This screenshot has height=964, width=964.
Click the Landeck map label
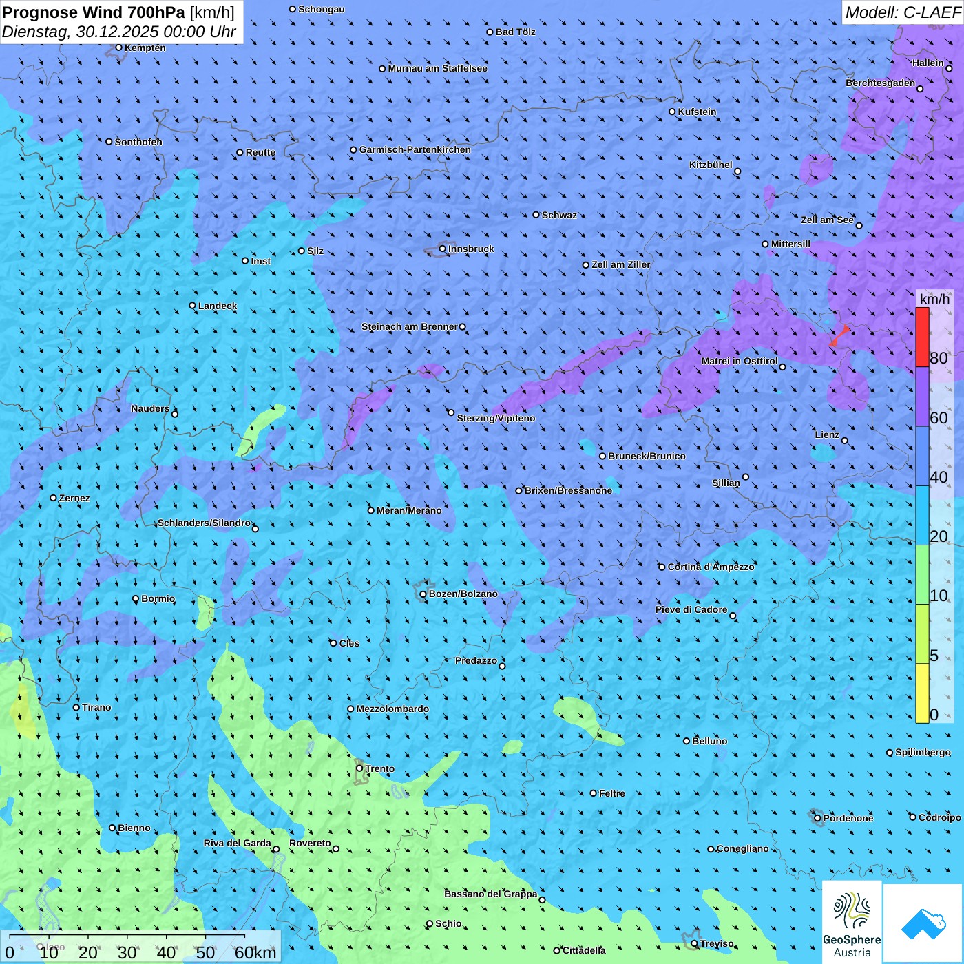coord(218,306)
